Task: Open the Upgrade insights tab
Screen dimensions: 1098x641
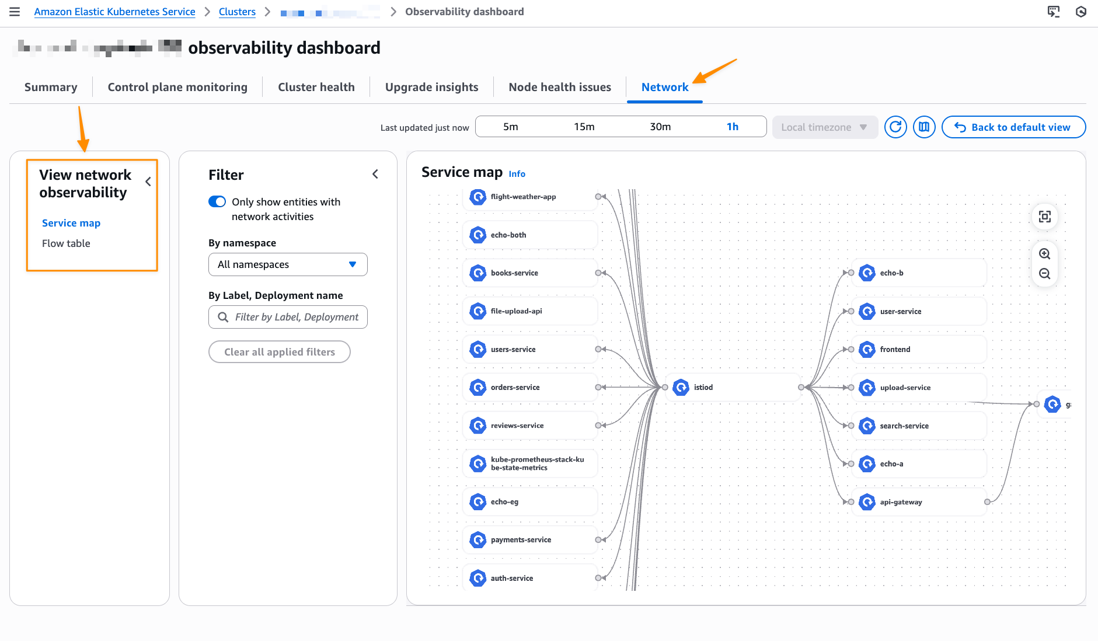Action: pyautogui.click(x=431, y=86)
